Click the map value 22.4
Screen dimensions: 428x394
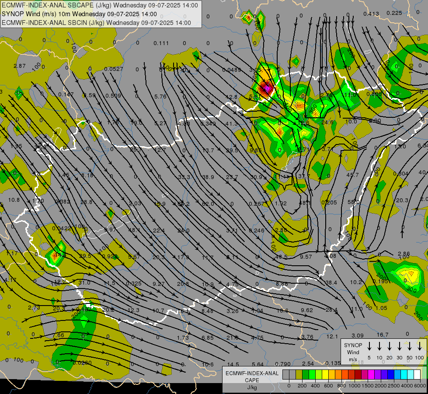click(159, 231)
